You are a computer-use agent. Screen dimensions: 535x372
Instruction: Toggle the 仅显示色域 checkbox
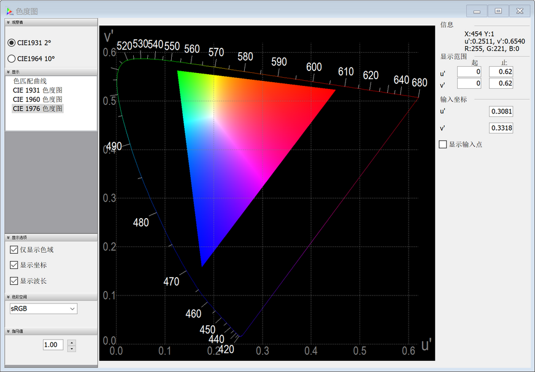14,249
